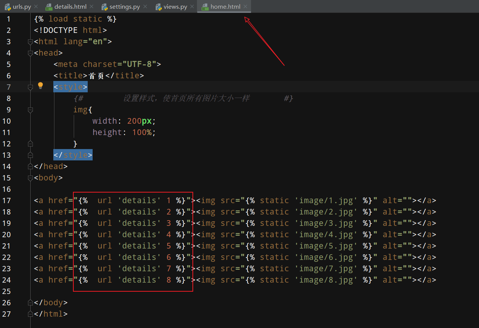The width and height of the screenshot is (479, 328).
Task: Collapse the body tag fold on line 15
Action: coord(31,178)
